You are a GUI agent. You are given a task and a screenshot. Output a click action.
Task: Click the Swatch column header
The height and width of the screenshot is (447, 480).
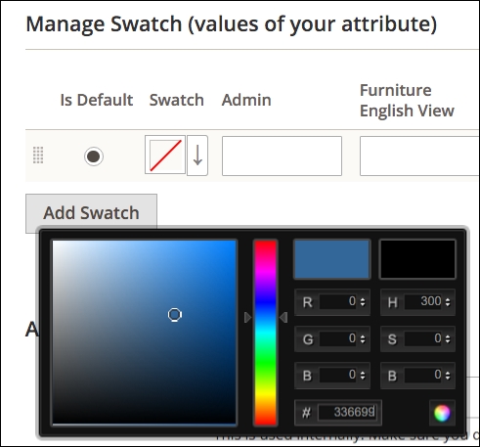177,100
